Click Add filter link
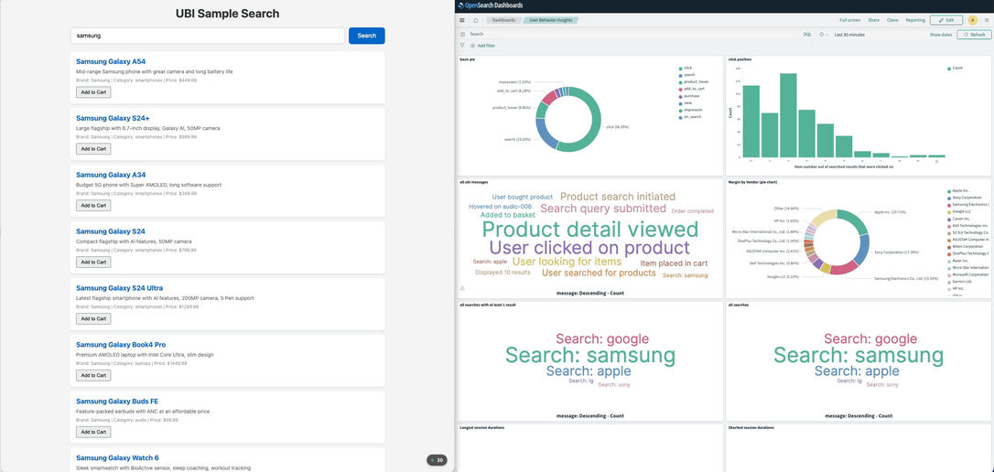994x472 pixels. click(x=486, y=46)
